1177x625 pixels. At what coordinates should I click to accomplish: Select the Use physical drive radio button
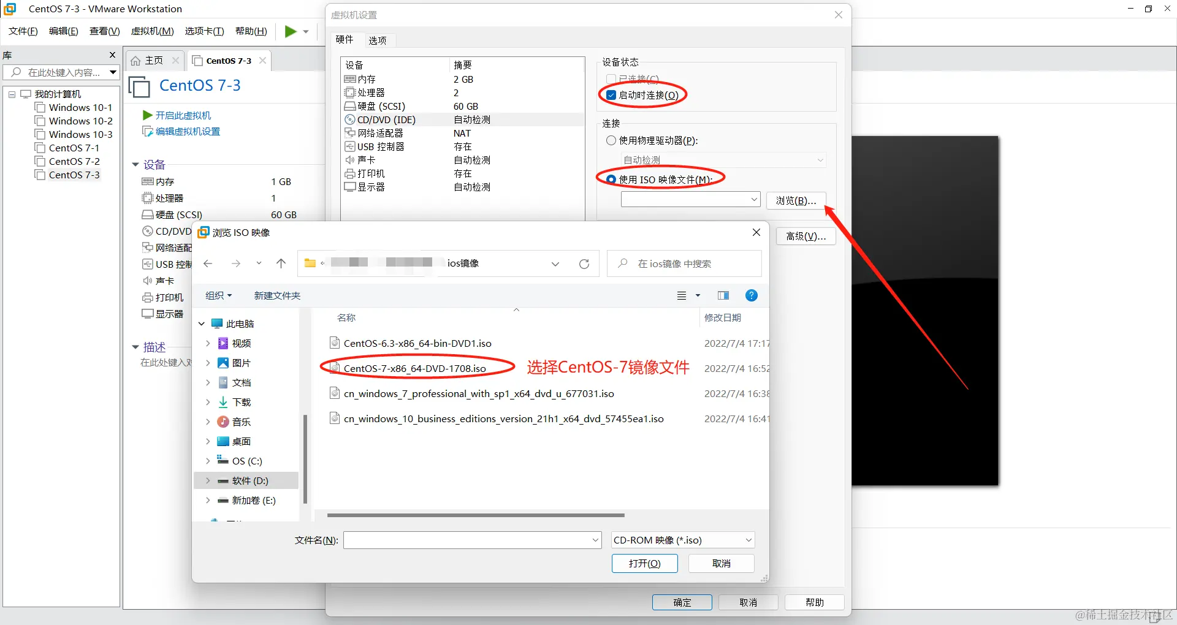611,140
